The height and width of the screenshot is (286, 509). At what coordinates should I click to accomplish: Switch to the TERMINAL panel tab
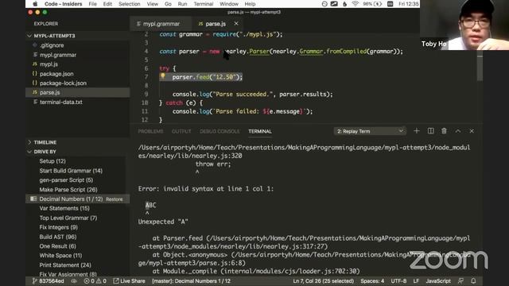260,131
